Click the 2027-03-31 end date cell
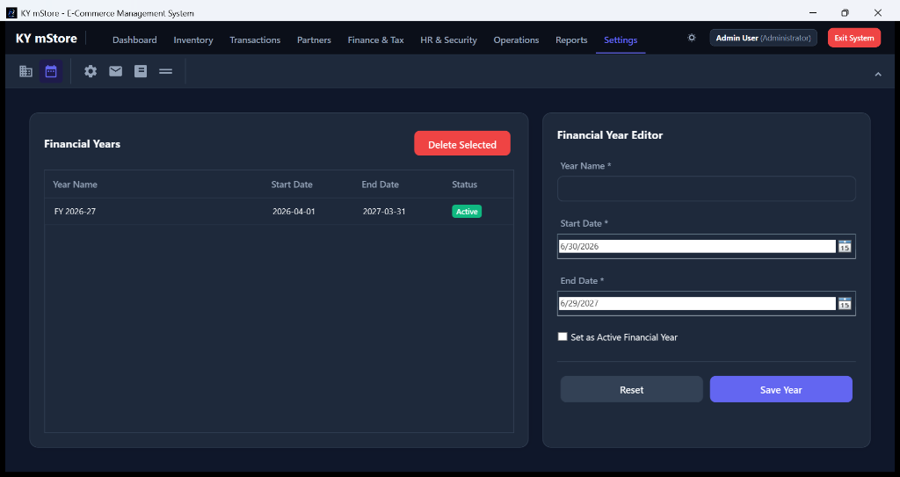This screenshot has height=477, width=900. pyautogui.click(x=384, y=211)
